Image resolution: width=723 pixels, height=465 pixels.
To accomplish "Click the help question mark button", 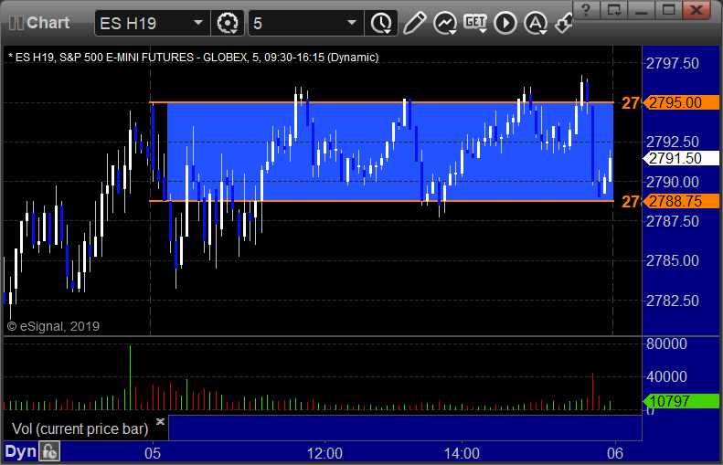I will tap(586, 9).
